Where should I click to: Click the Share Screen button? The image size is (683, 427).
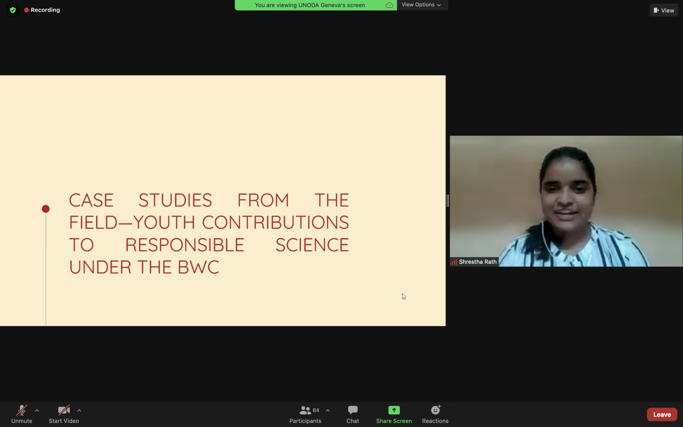click(x=394, y=414)
